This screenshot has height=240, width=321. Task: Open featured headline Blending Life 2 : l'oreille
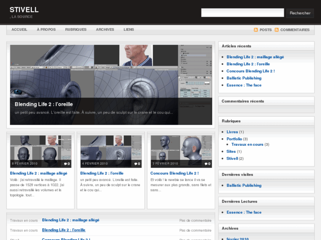coord(44,104)
